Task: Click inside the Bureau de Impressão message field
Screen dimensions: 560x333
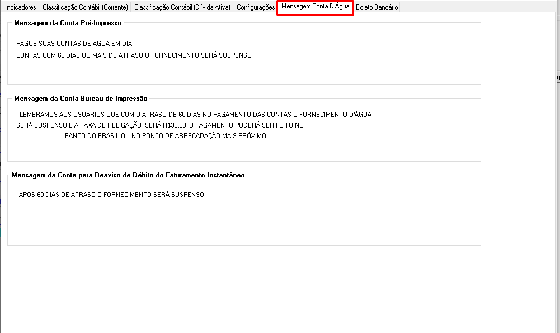Action: tap(243, 148)
